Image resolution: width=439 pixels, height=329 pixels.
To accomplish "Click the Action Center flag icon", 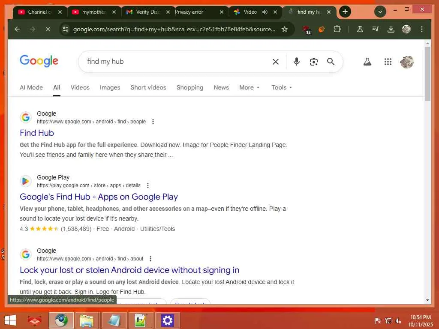I will [378, 321].
